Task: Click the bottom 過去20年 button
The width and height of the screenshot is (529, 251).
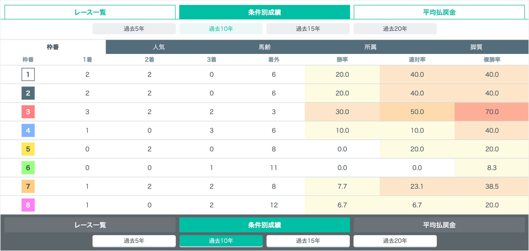Action: coord(395,241)
